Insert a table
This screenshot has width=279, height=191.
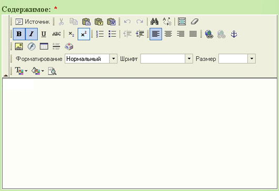click(44, 47)
